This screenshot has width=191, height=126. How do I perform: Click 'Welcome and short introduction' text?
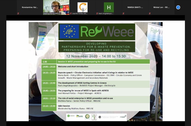pos(73,66)
